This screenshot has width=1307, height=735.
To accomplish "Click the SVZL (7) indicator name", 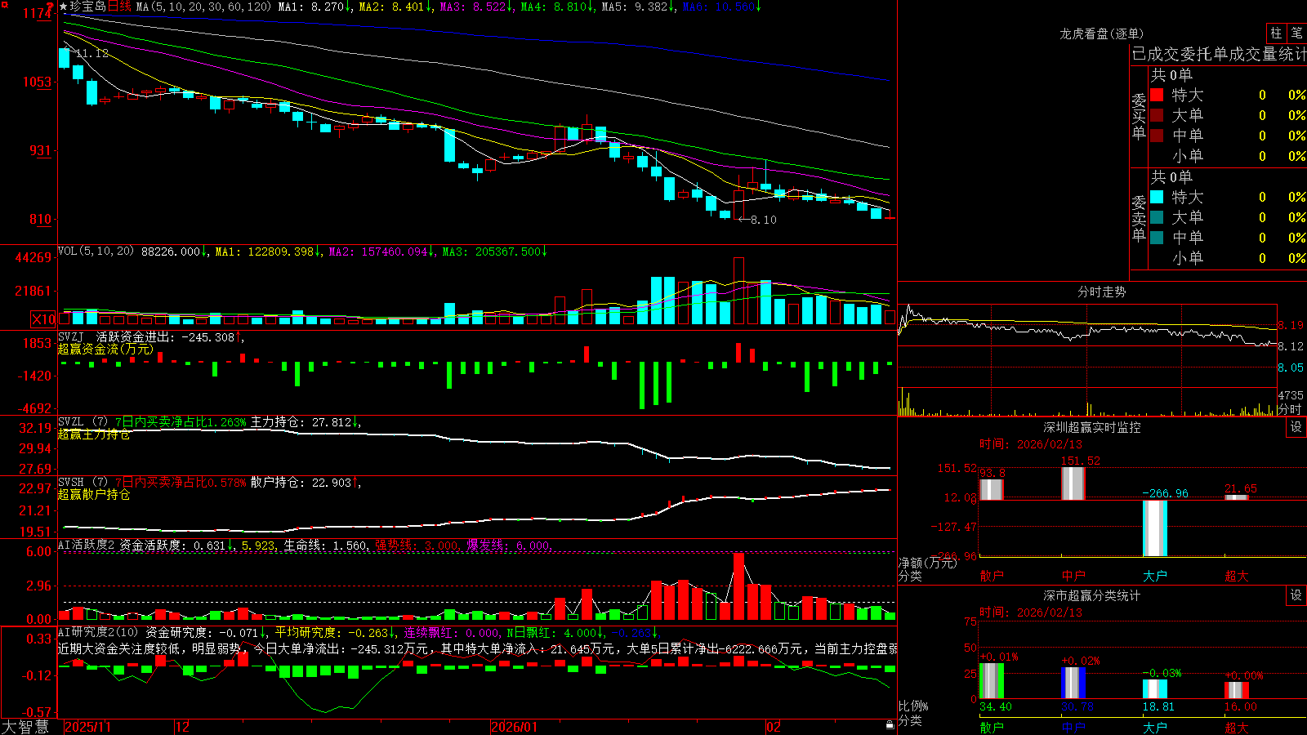I will pos(83,422).
